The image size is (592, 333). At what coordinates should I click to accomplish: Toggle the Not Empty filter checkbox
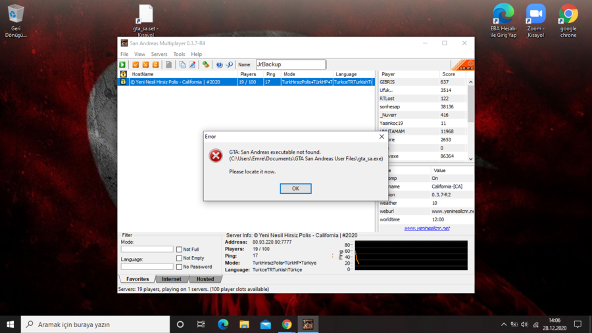[x=179, y=258]
